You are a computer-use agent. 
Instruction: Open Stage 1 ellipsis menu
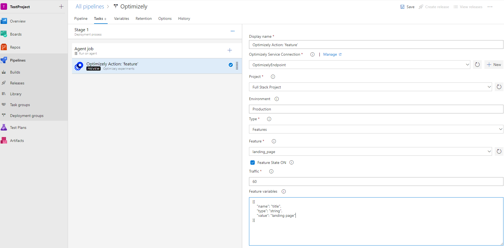(232, 31)
